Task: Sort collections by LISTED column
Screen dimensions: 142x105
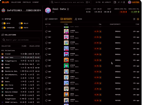Action: tap(37, 46)
